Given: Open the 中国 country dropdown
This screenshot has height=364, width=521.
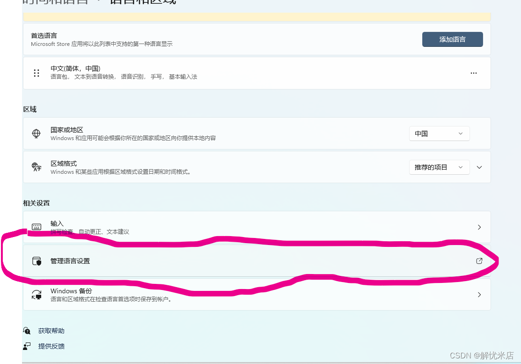Looking at the screenshot, I should [439, 133].
